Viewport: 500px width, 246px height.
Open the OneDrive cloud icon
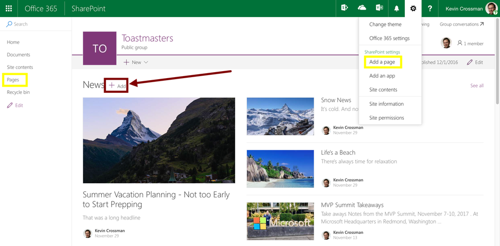coord(362,9)
